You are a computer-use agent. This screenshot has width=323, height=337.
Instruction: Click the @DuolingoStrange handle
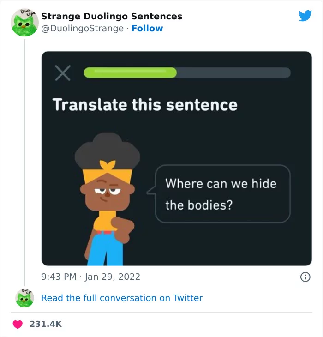83,29
